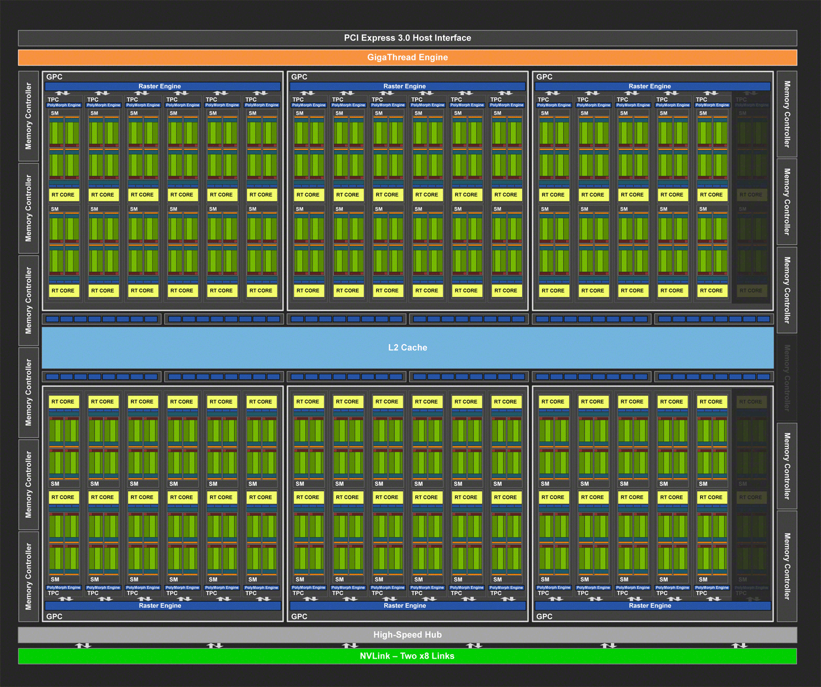Click the GPC label of the bottom-right cluster
Viewport: 821px width, 687px height.
[545, 616]
